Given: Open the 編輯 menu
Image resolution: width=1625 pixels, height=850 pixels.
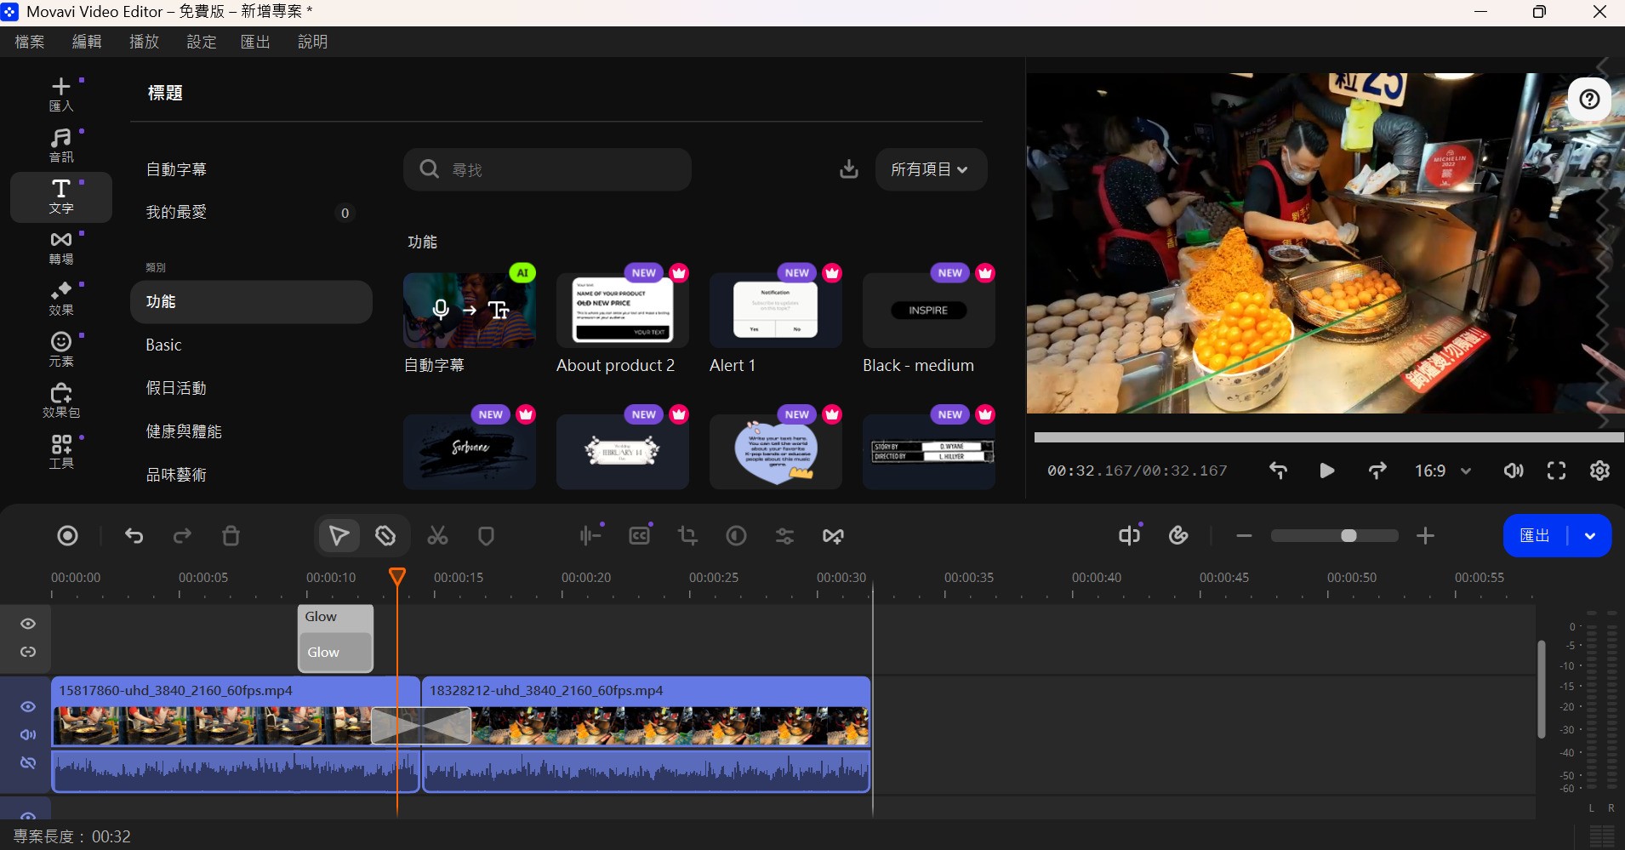Looking at the screenshot, I should point(87,42).
